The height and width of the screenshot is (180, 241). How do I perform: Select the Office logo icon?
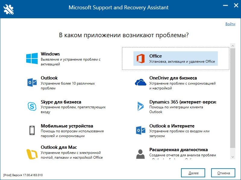[140, 58]
